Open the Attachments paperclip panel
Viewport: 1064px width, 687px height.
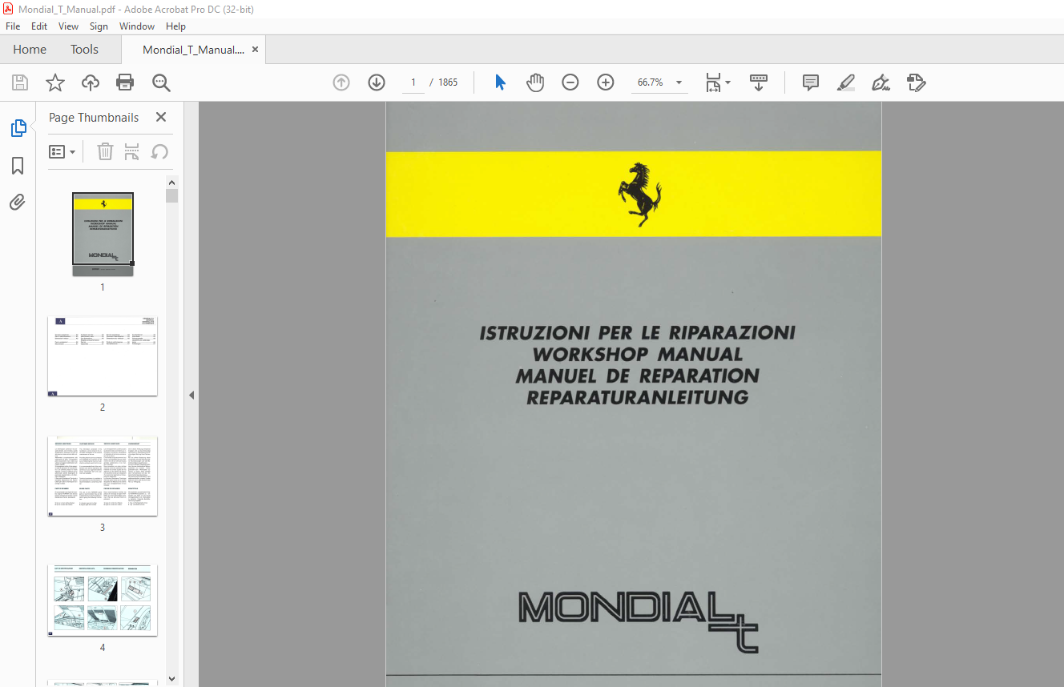(x=18, y=202)
